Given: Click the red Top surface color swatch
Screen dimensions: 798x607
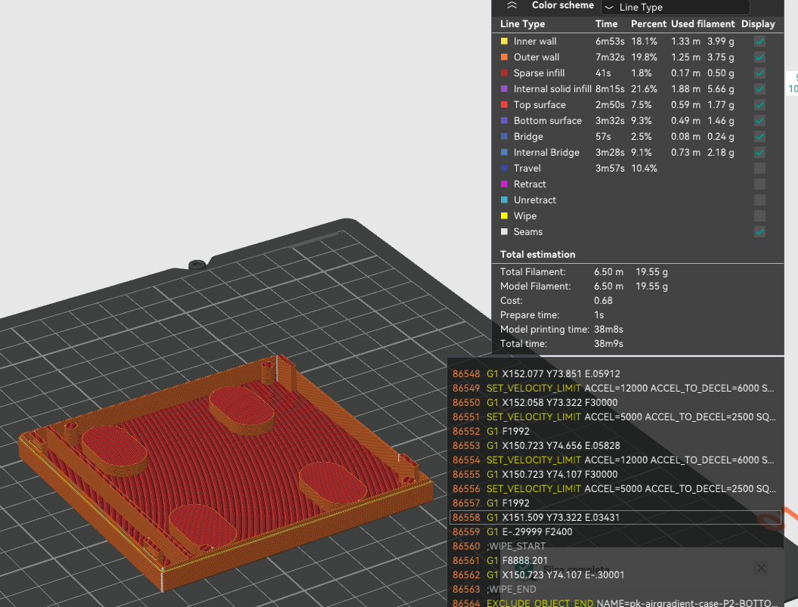Looking at the screenshot, I should (504, 104).
